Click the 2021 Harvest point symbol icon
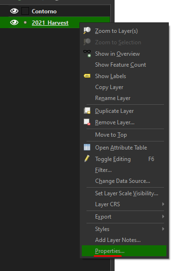This screenshot has width=184, height=271. (25, 22)
